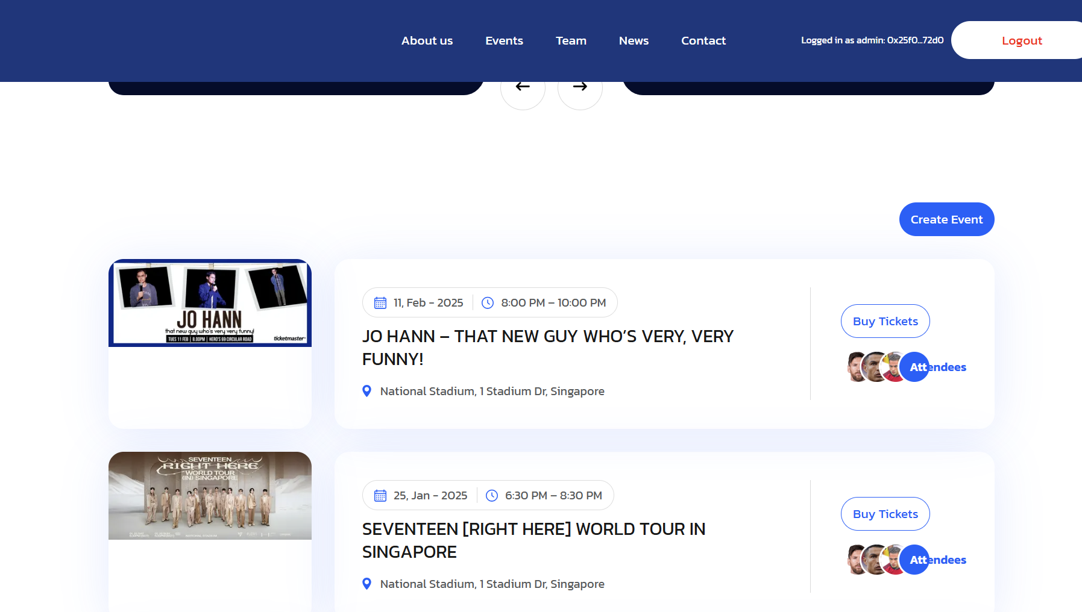This screenshot has height=612, width=1082.
Task: Open the Events menu item
Action: pyautogui.click(x=505, y=40)
